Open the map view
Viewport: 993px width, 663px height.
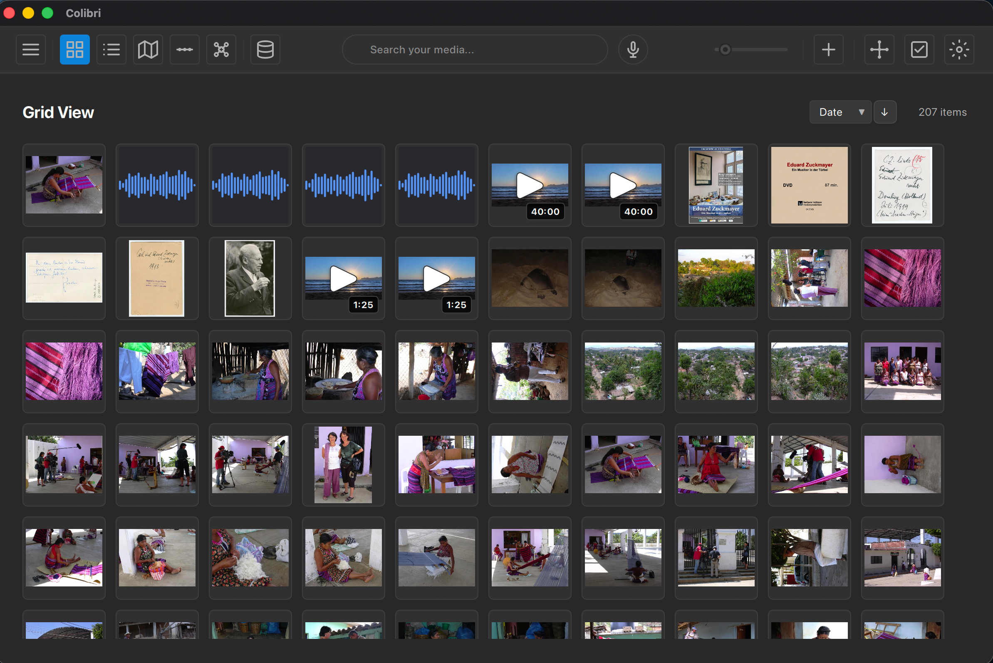pyautogui.click(x=148, y=50)
